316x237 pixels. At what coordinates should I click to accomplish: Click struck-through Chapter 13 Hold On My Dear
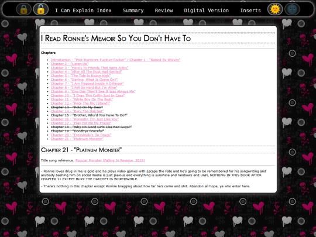(x=77, y=107)
